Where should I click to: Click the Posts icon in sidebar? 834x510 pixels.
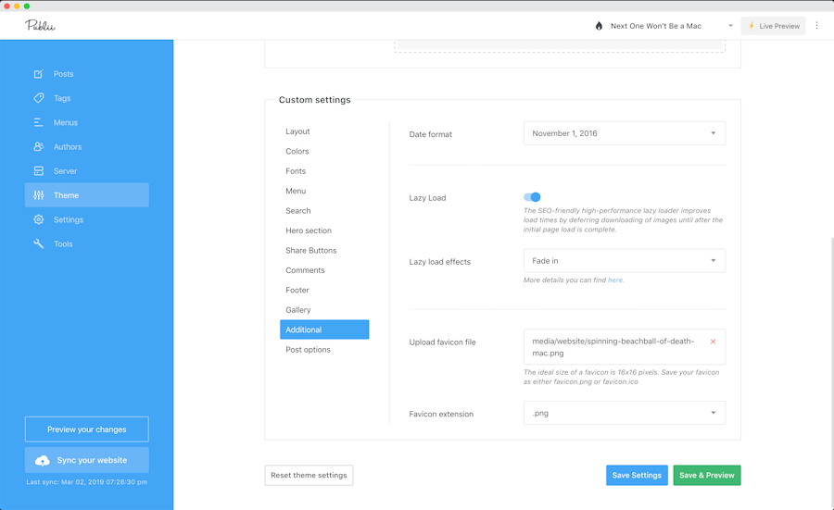point(39,74)
